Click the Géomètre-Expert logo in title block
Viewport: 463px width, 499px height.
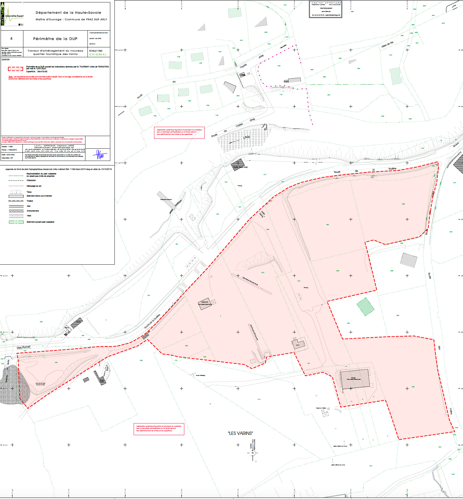coord(12,15)
